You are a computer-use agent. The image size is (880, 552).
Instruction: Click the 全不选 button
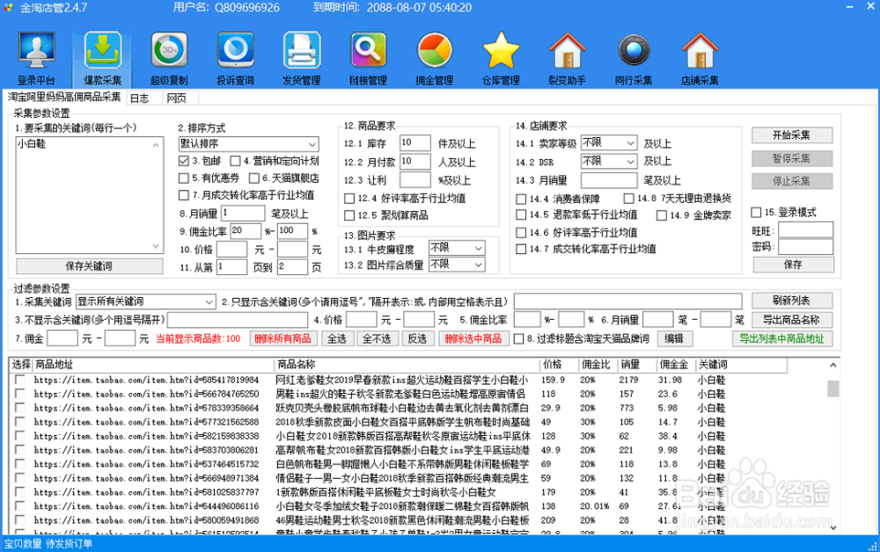pyautogui.click(x=377, y=338)
